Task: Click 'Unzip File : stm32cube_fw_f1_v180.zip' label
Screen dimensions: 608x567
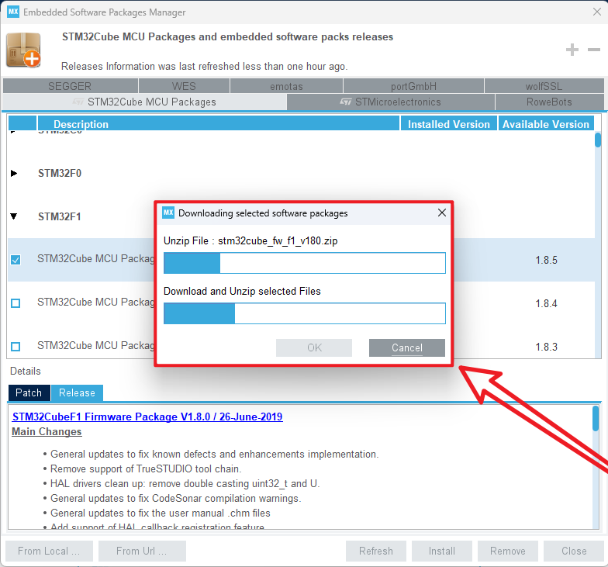Action: [x=250, y=240]
